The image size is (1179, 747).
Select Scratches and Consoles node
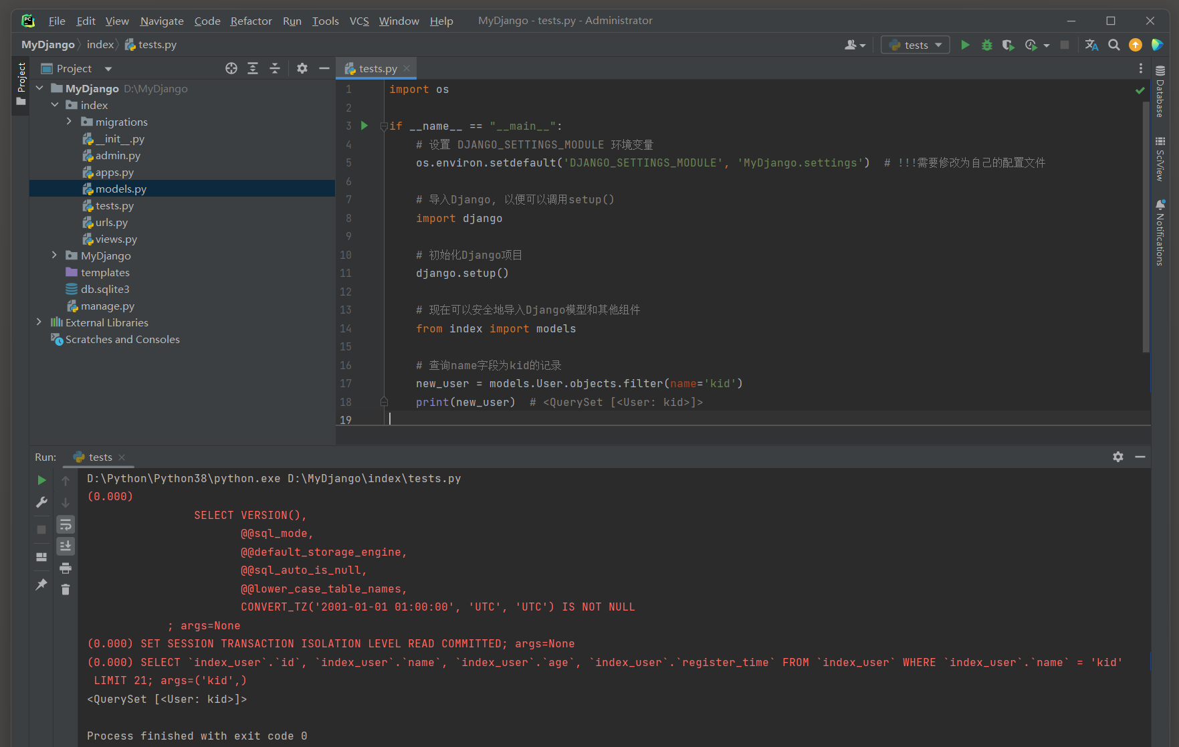click(122, 339)
